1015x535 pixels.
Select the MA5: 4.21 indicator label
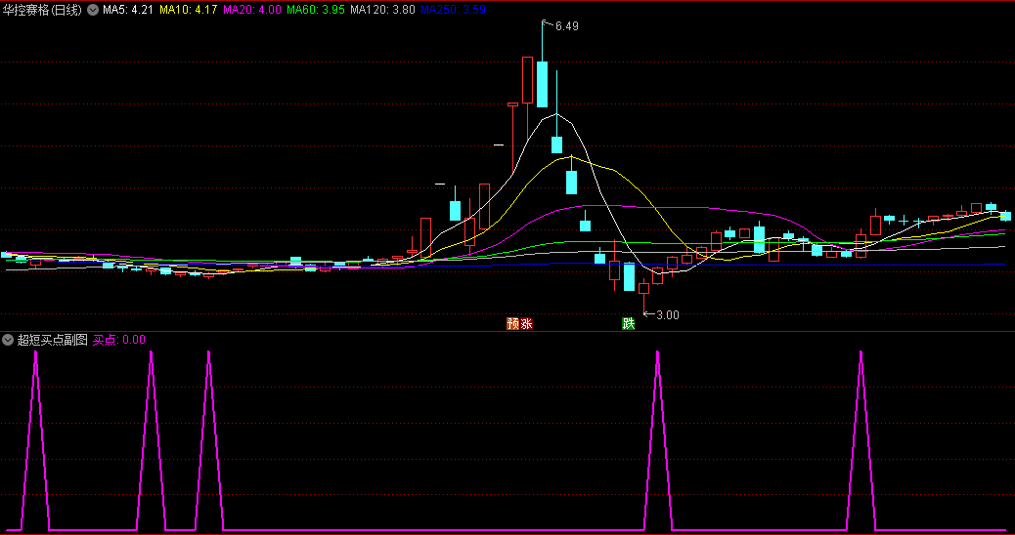coord(128,9)
